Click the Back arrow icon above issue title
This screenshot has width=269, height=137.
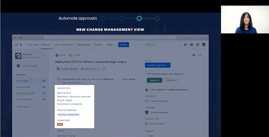click(57, 55)
